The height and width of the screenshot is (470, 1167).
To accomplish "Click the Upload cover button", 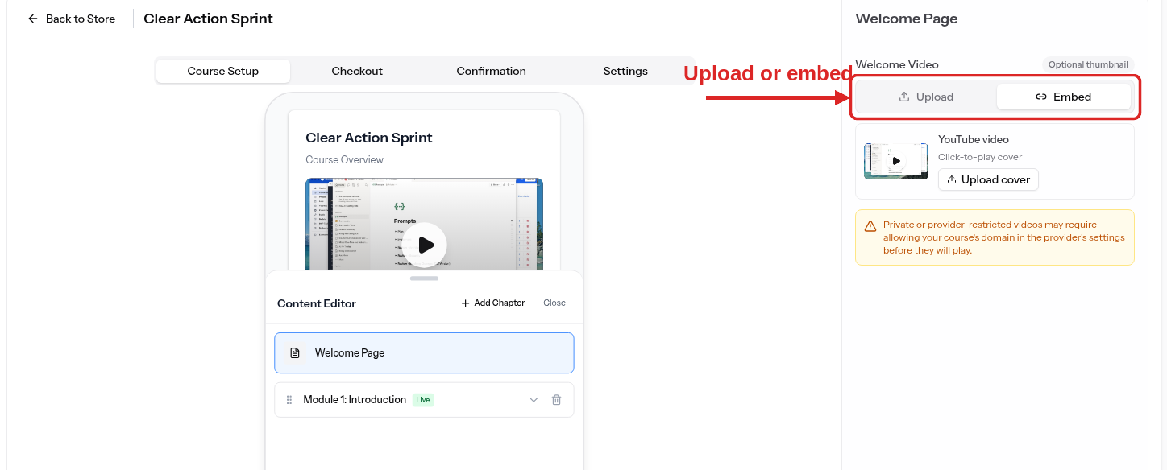I will click(988, 179).
